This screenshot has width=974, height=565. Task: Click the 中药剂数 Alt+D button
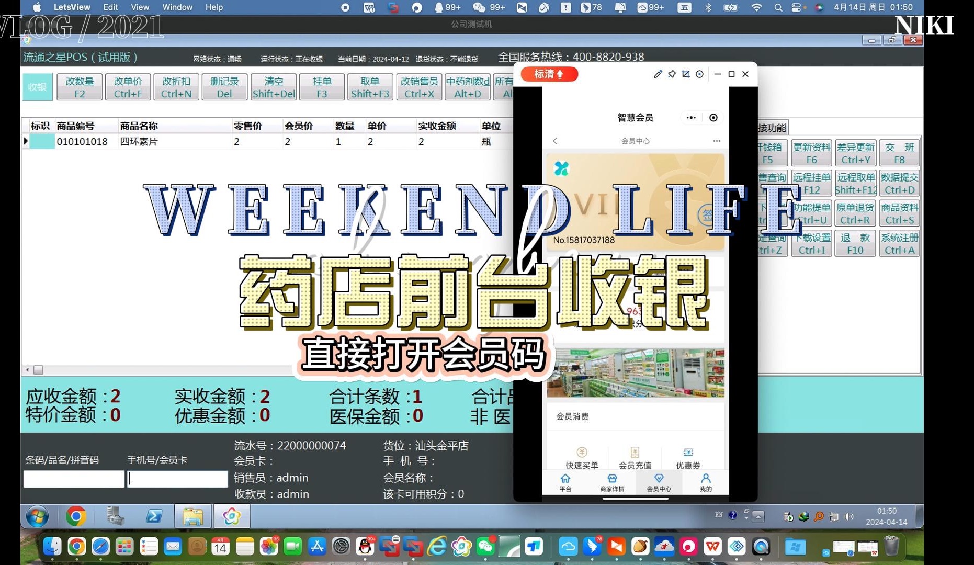pos(468,87)
